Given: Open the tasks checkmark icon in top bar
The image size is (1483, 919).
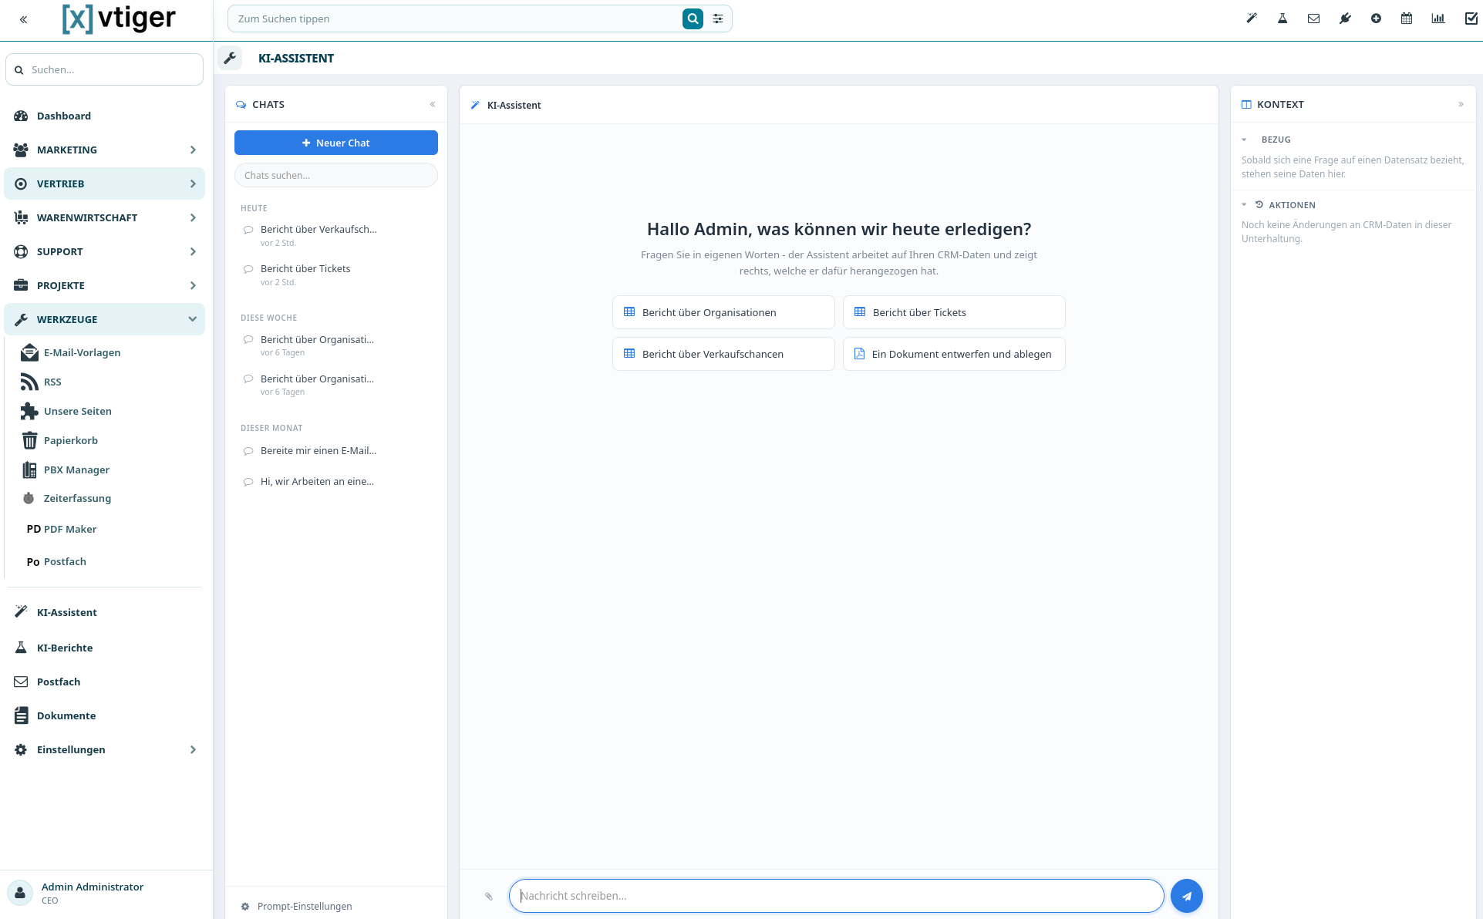Looking at the screenshot, I should 1471,19.
